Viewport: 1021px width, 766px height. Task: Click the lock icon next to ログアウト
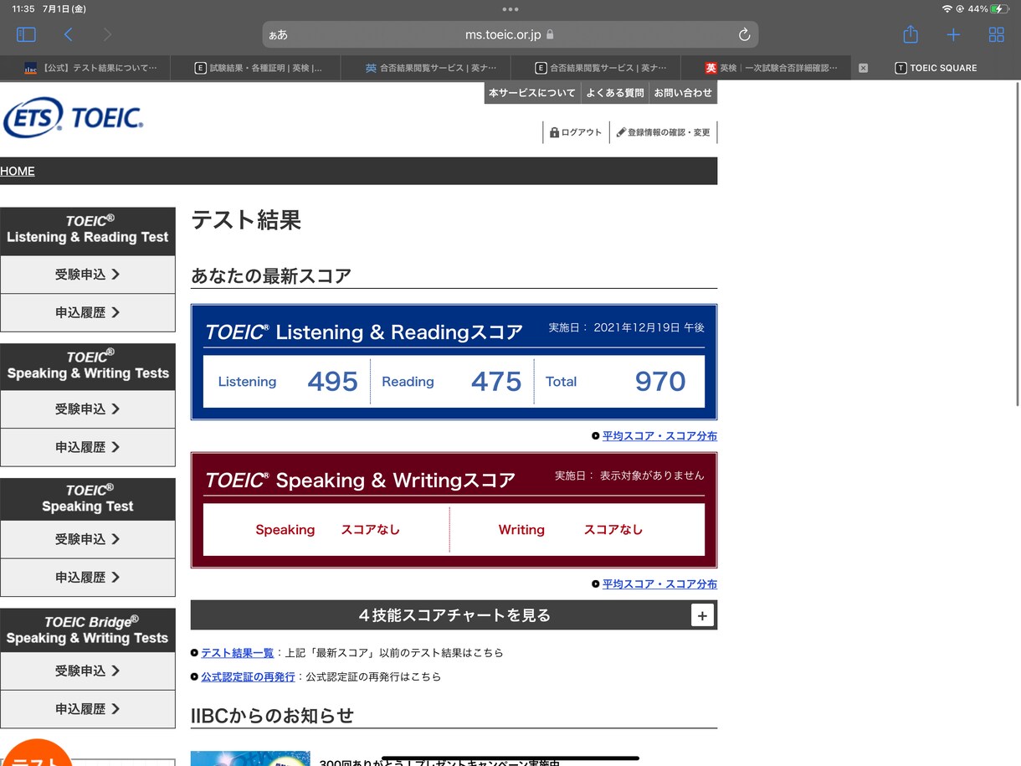553,132
